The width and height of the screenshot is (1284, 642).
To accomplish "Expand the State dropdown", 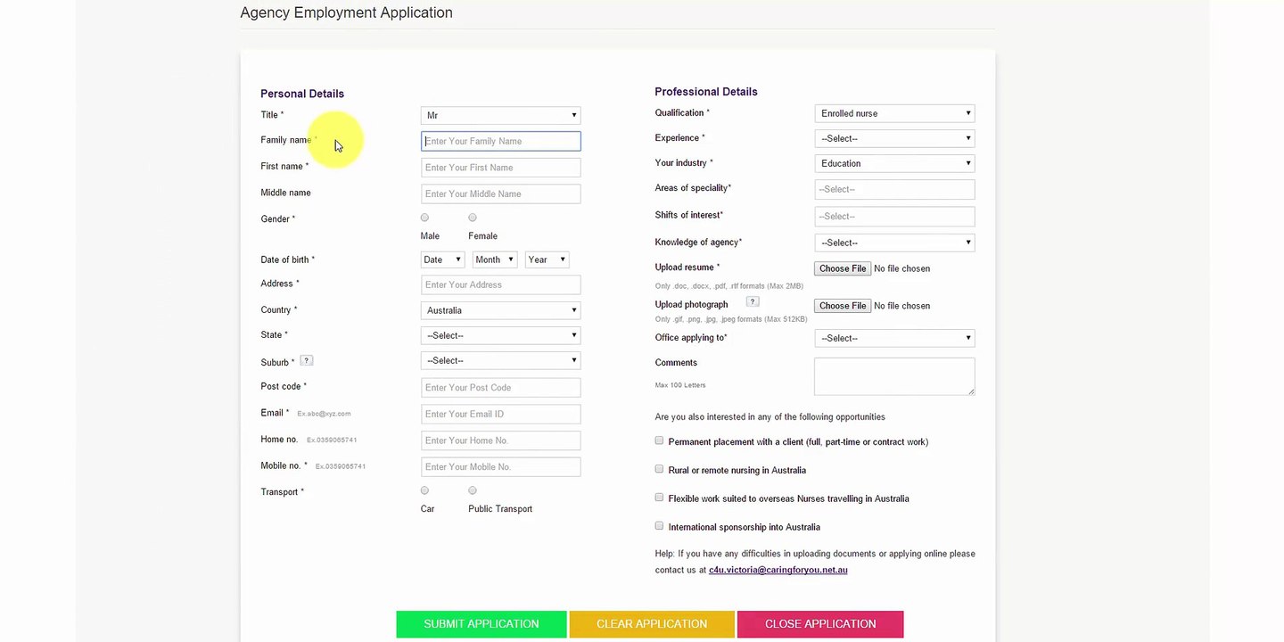I will click(501, 335).
